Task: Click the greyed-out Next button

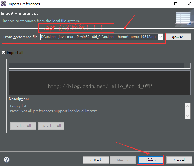Action: click(x=123, y=160)
